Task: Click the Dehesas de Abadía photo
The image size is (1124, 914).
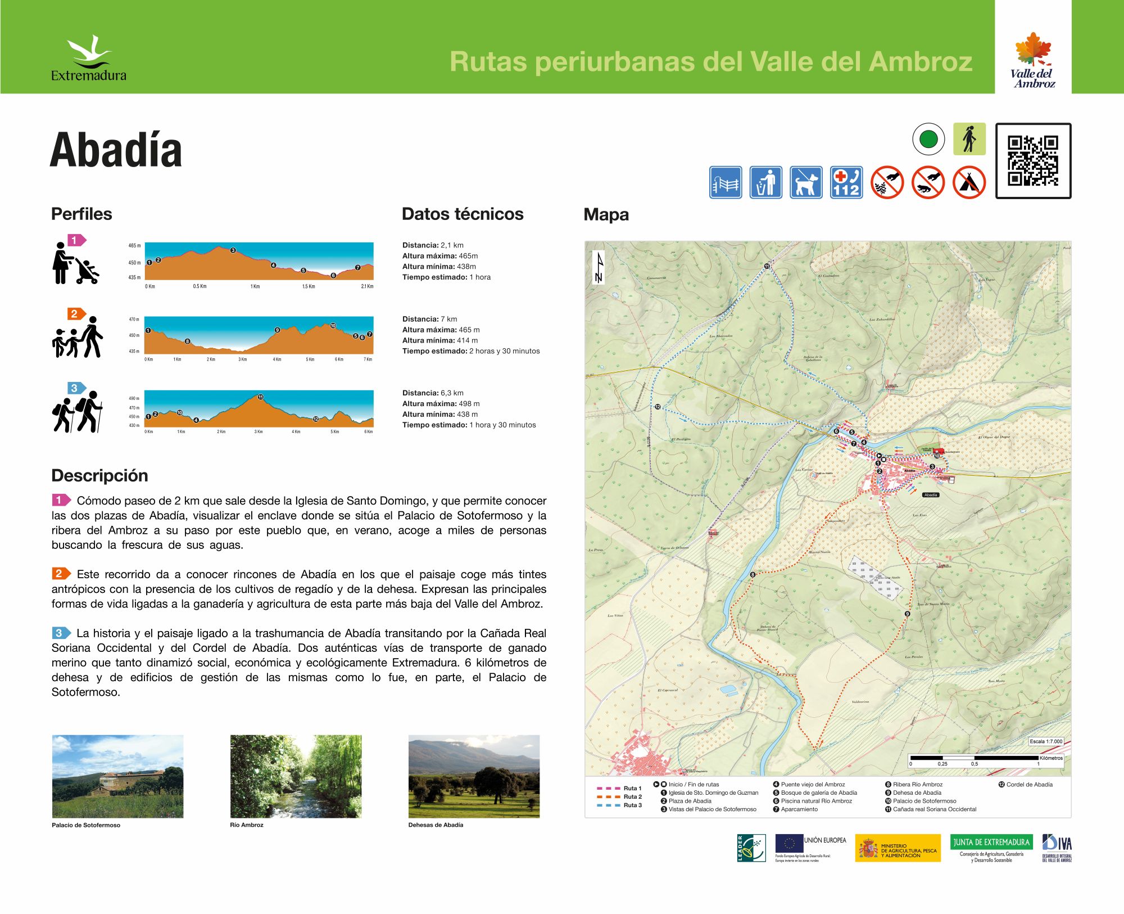Action: pos(474,776)
